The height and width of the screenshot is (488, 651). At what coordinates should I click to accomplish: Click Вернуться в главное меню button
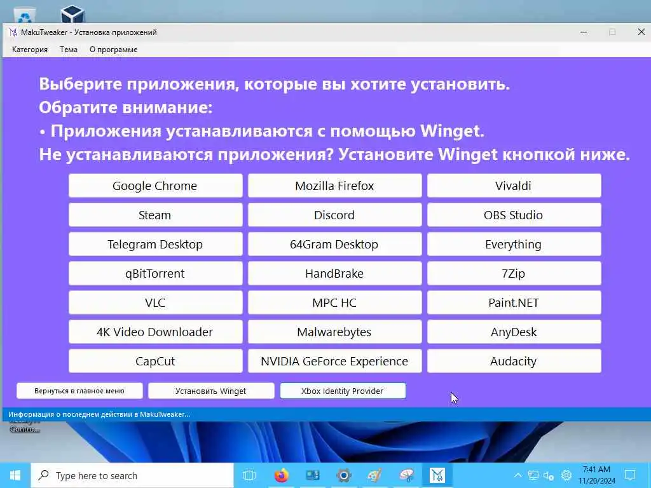point(79,391)
